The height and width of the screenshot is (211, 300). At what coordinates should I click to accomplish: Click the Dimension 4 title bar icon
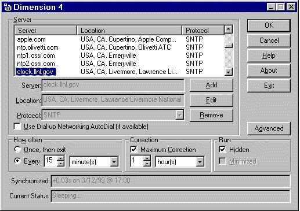pos(8,8)
